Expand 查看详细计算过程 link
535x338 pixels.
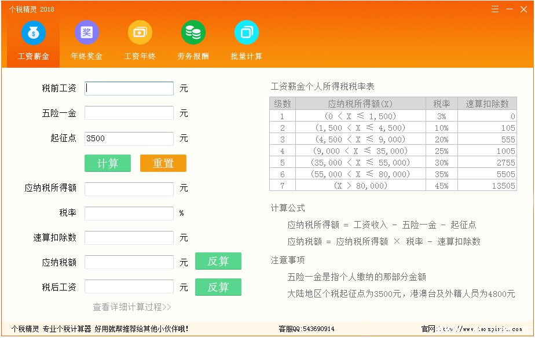132,307
